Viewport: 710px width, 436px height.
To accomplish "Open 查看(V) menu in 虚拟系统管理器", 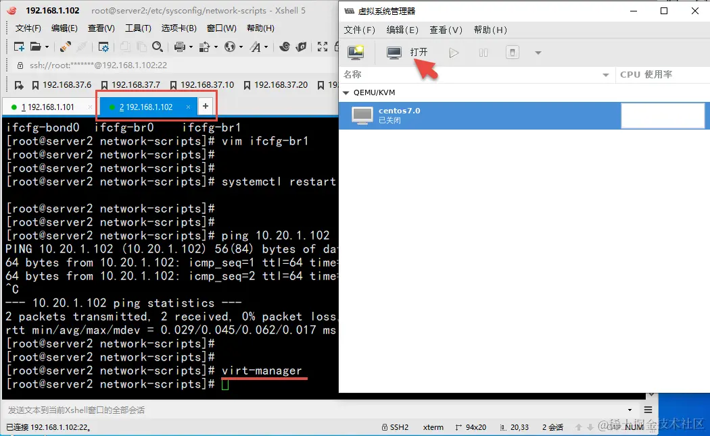I will 446,30.
